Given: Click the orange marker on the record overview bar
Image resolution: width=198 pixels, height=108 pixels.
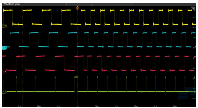Looking at the screenshot, I should click(x=92, y=4).
